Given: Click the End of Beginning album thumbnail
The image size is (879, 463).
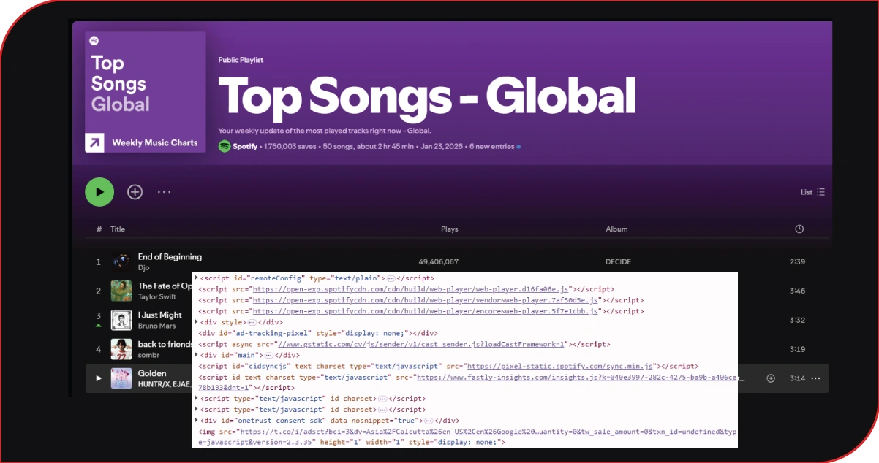Looking at the screenshot, I should (121, 261).
